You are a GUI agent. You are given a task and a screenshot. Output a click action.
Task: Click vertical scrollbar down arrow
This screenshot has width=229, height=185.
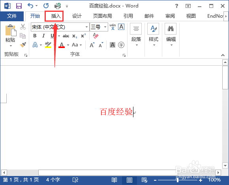(225, 166)
